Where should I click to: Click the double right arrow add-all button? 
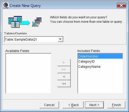(64, 70)
